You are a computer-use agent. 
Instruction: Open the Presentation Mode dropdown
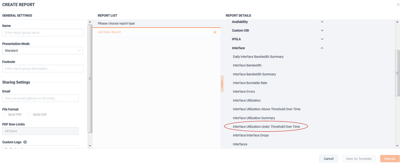point(43,51)
